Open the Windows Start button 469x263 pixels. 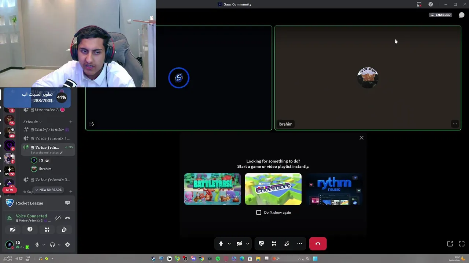point(315,259)
